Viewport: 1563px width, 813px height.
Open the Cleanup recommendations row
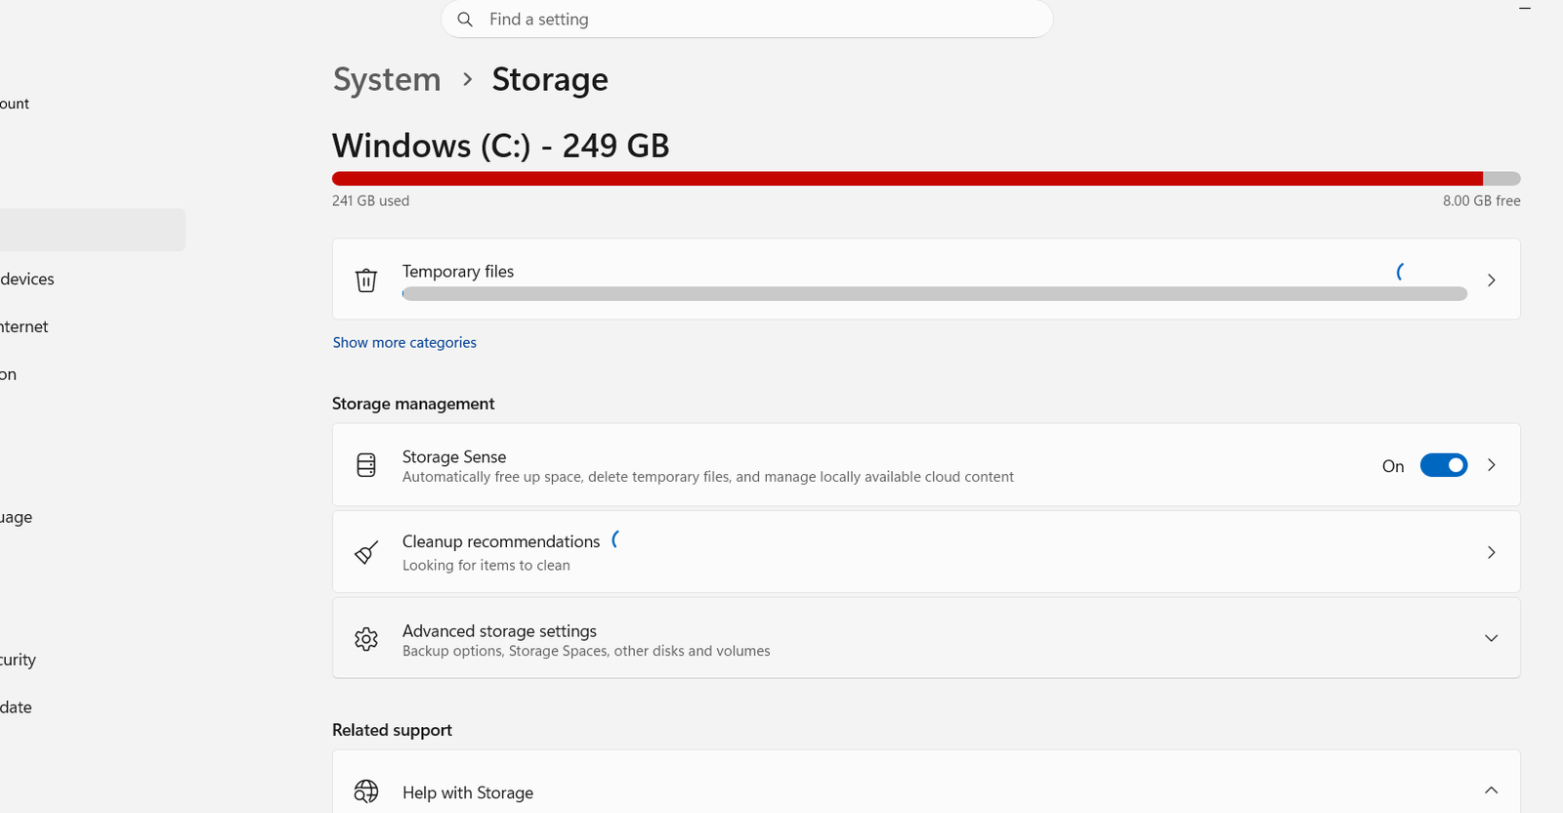pos(926,552)
